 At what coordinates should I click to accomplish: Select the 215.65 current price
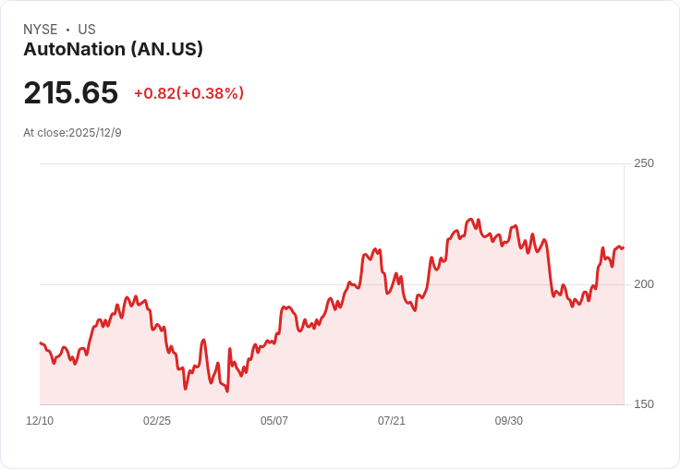[x=71, y=92]
